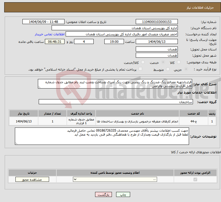
Task: Click the service group field ساختمان
Action: point(116,102)
